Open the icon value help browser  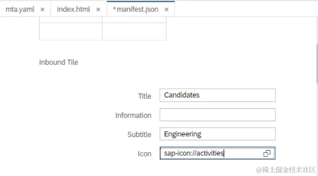(267, 153)
